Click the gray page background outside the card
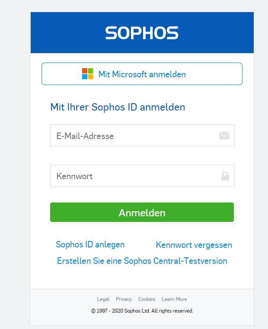The image size is (268, 329). point(15,168)
